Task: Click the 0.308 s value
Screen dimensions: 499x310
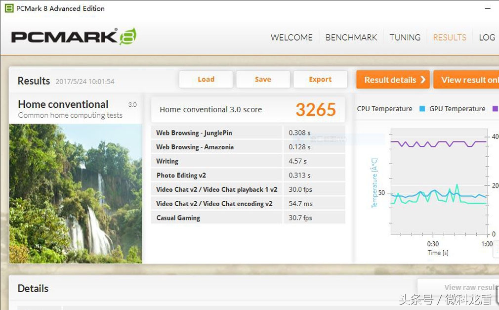Action: click(299, 133)
